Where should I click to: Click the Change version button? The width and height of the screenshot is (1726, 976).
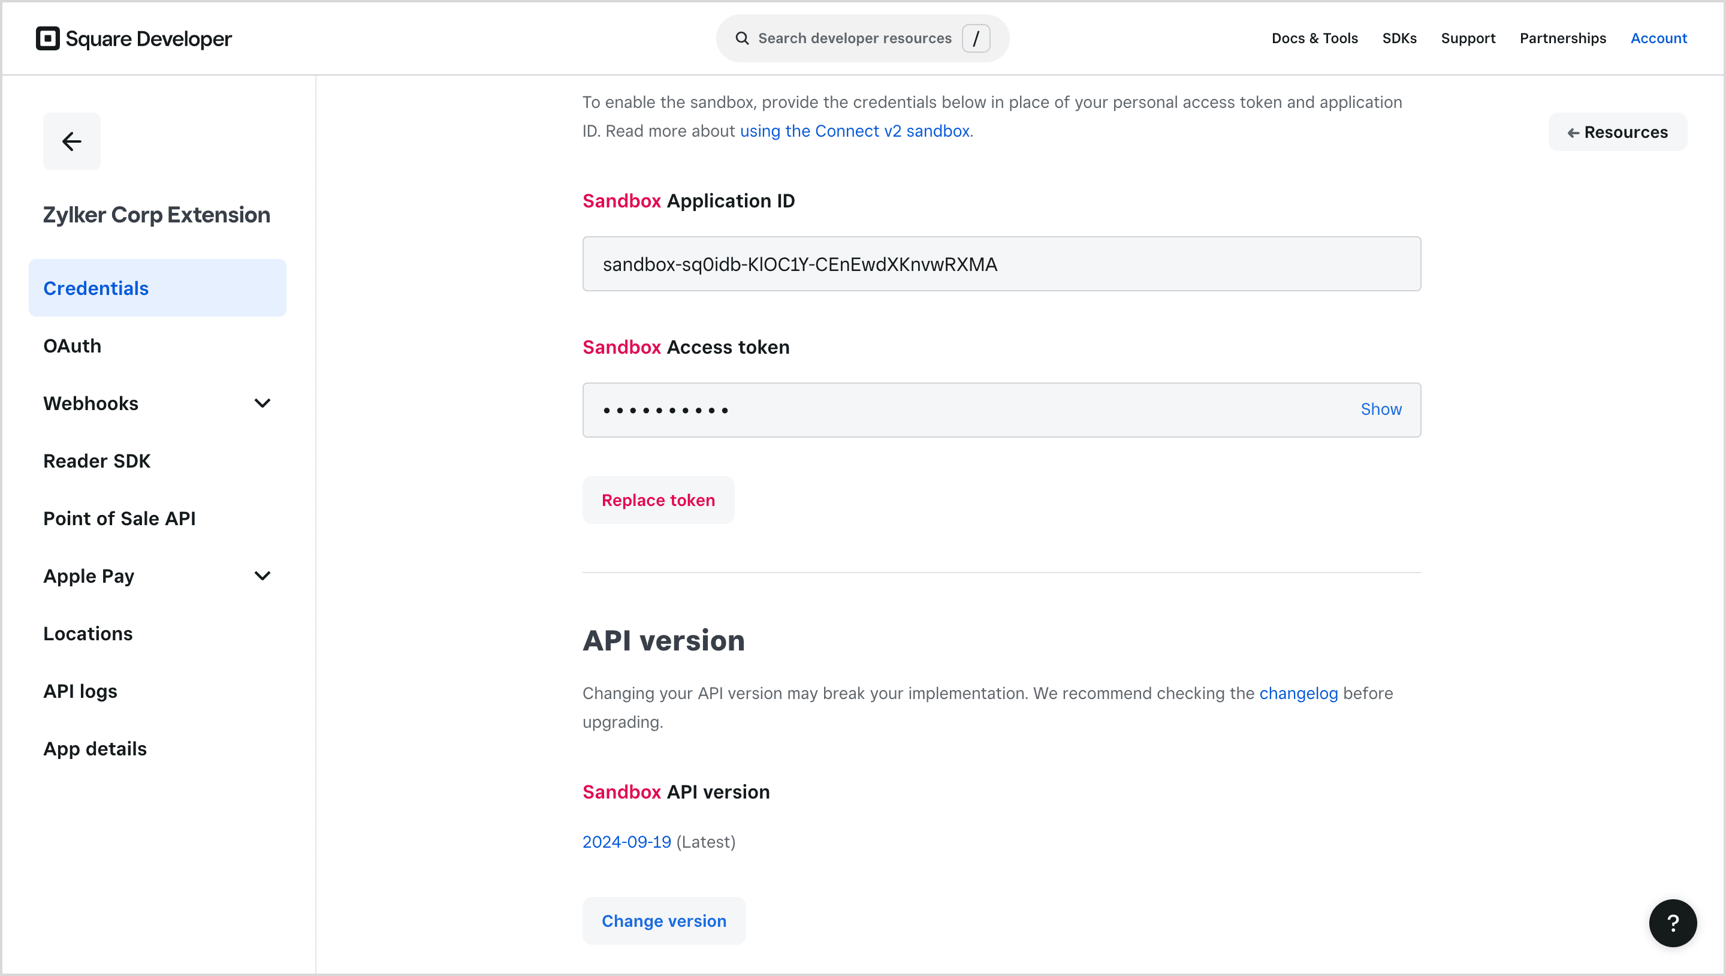tap(663, 920)
